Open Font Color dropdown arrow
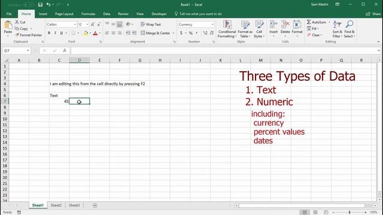 100,33
